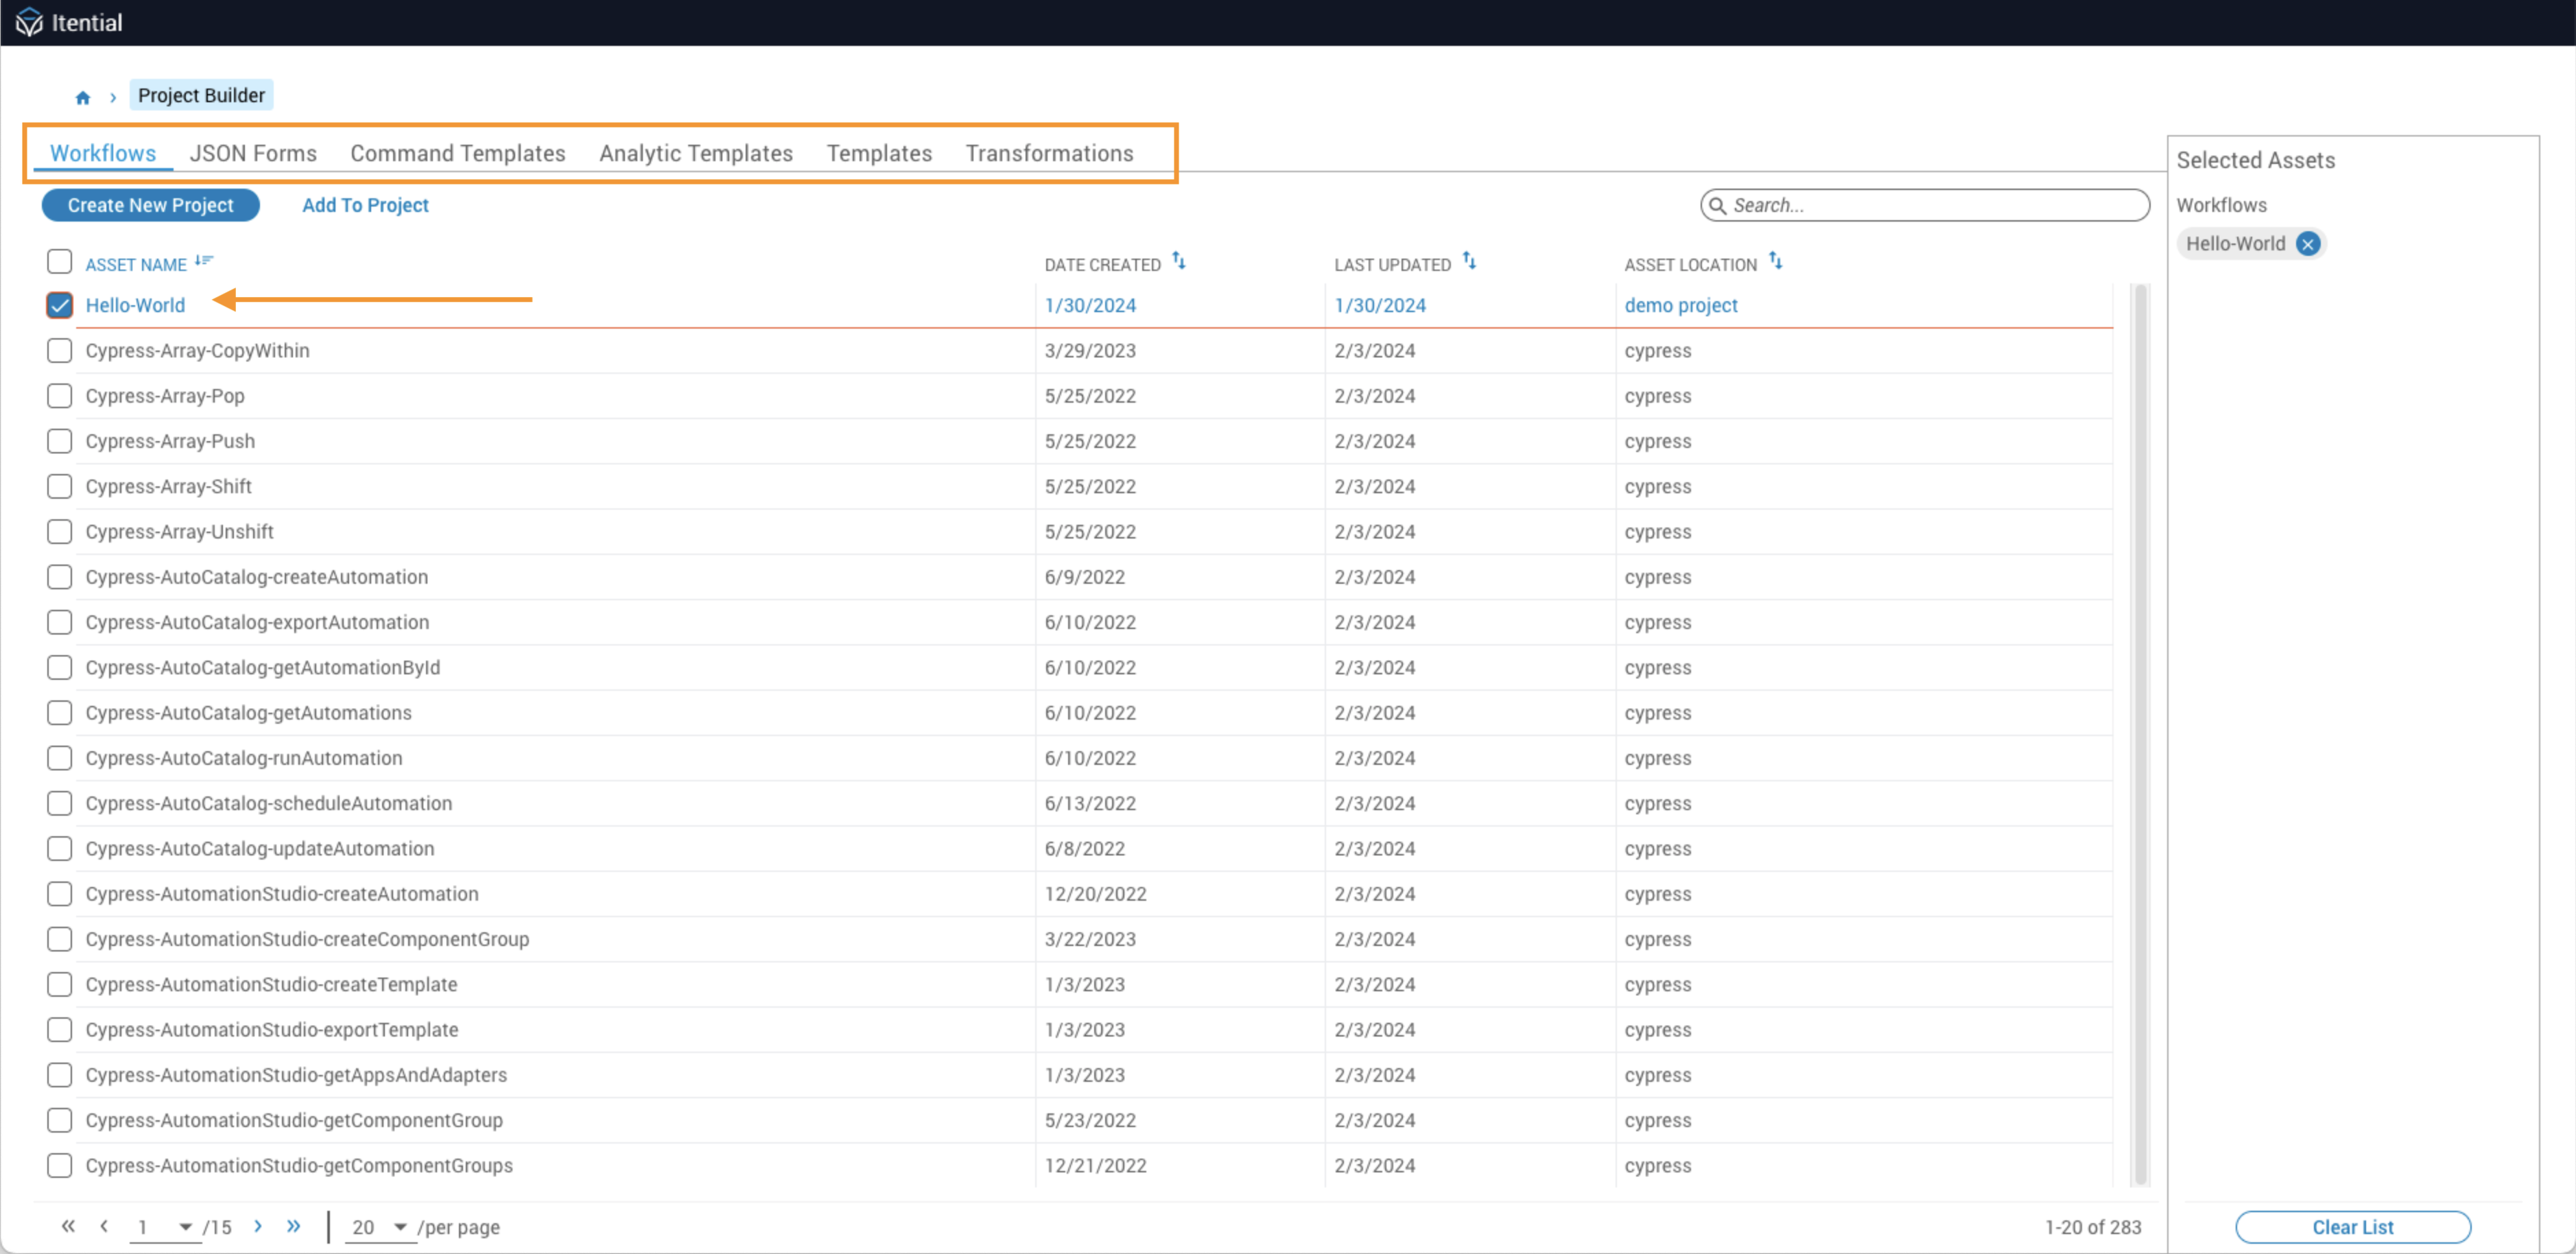Viewport: 2576px width, 1254px height.
Task: Click the Itential logo icon
Action: click(29, 22)
